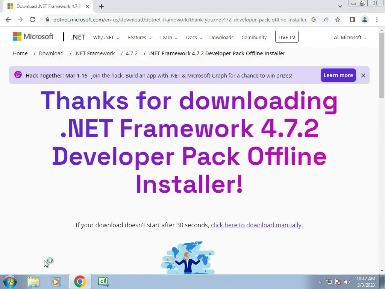
Task: Open Windows Explorer from taskbar
Action: 33,281
